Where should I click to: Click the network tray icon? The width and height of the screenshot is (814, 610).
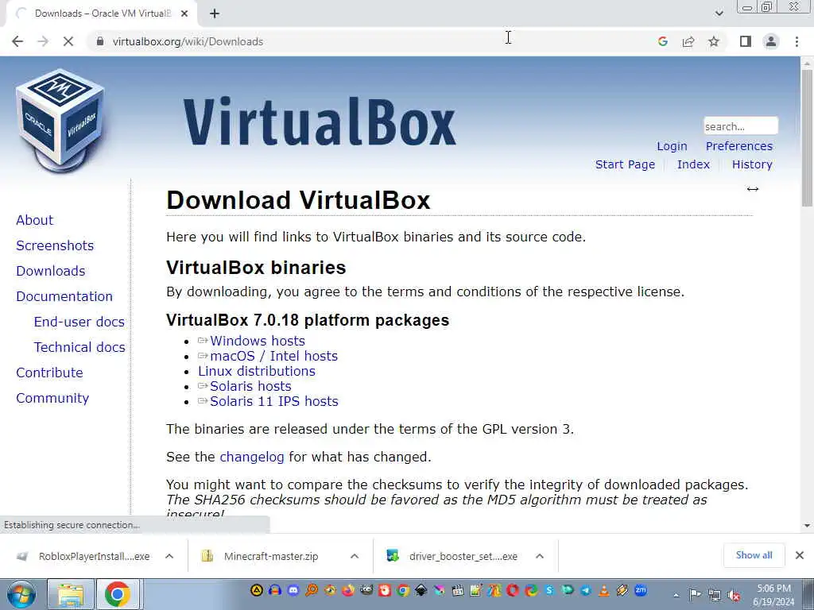click(715, 596)
